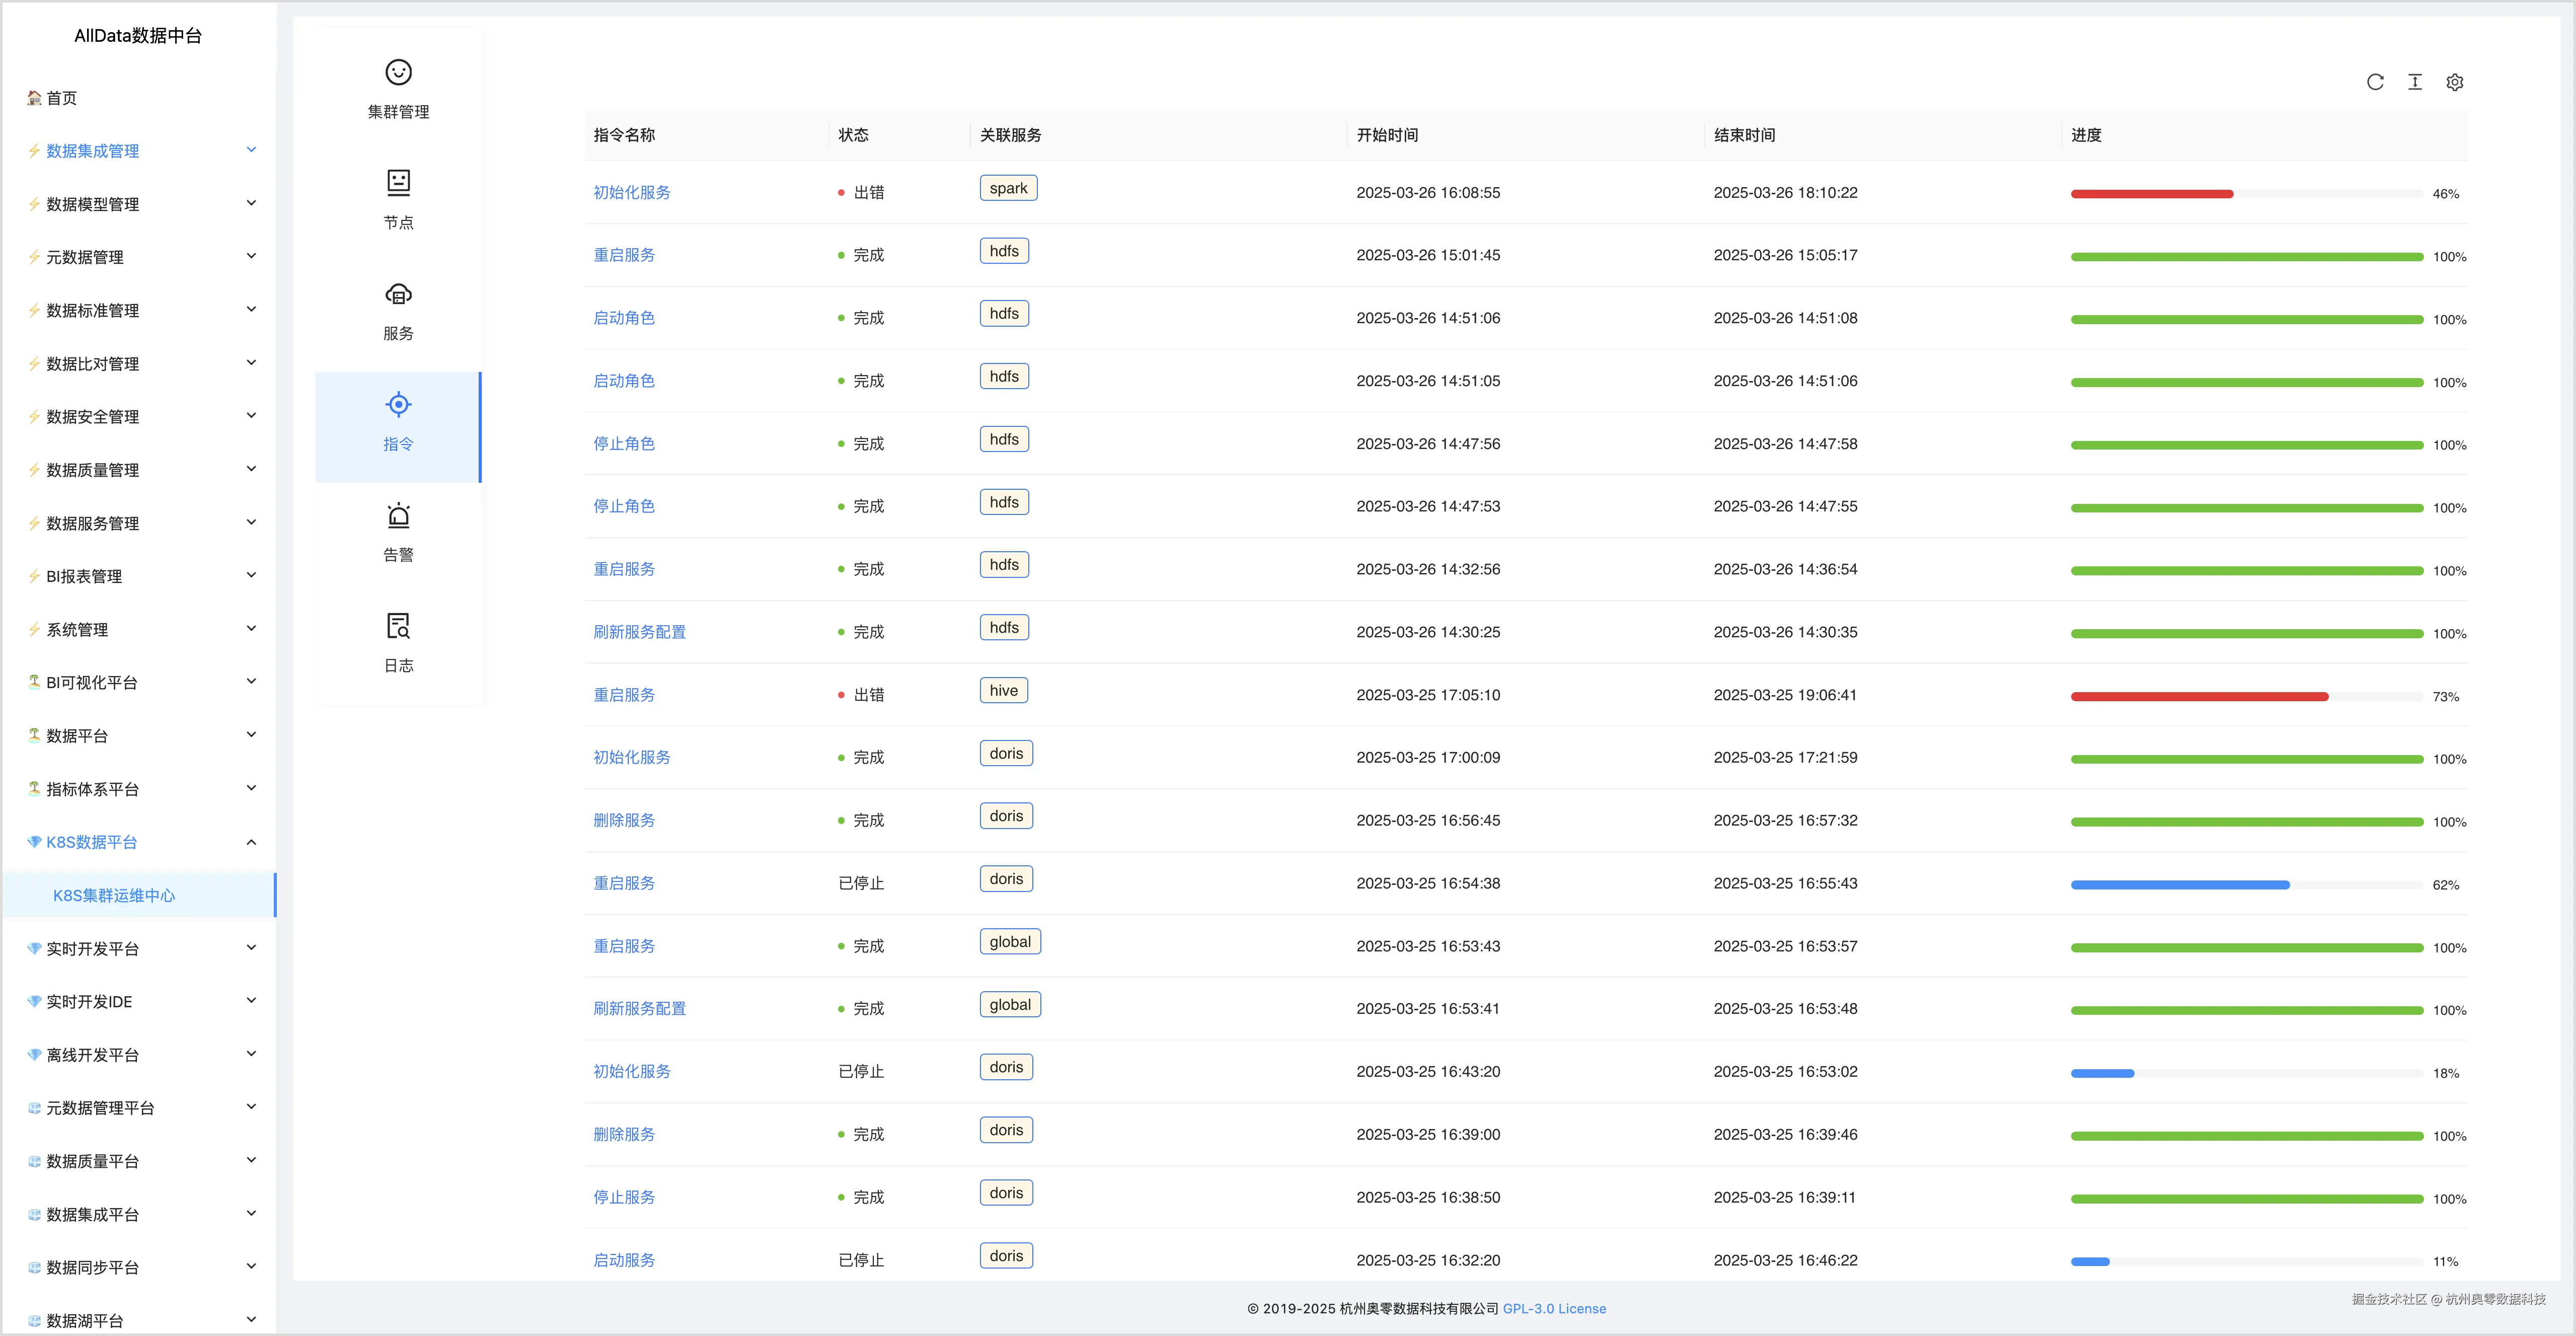The width and height of the screenshot is (2576, 1336).
Task: Click the 开始时间 column header
Action: click(1387, 135)
